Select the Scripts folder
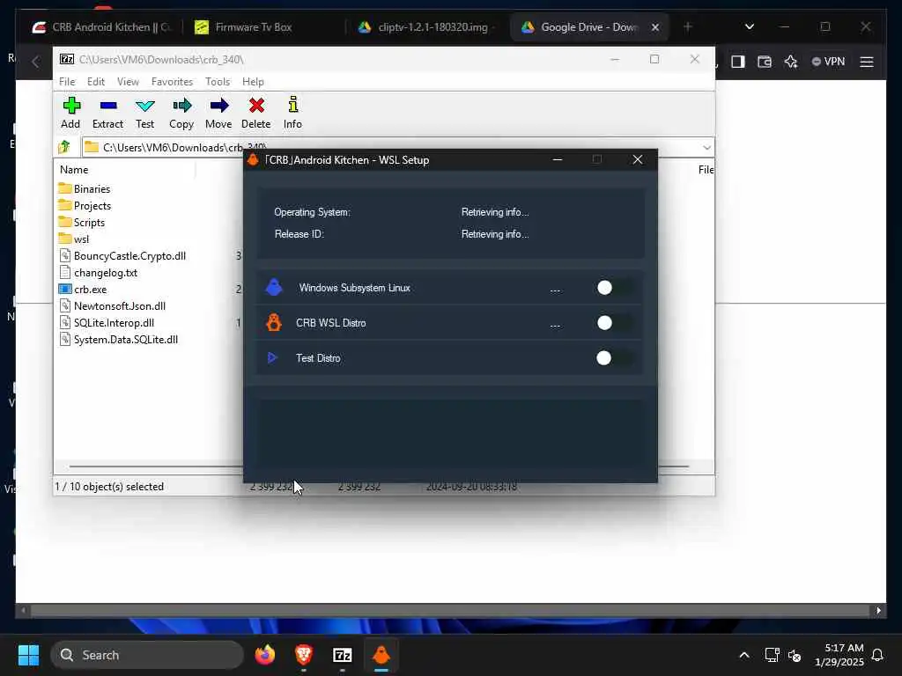 [x=81, y=222]
